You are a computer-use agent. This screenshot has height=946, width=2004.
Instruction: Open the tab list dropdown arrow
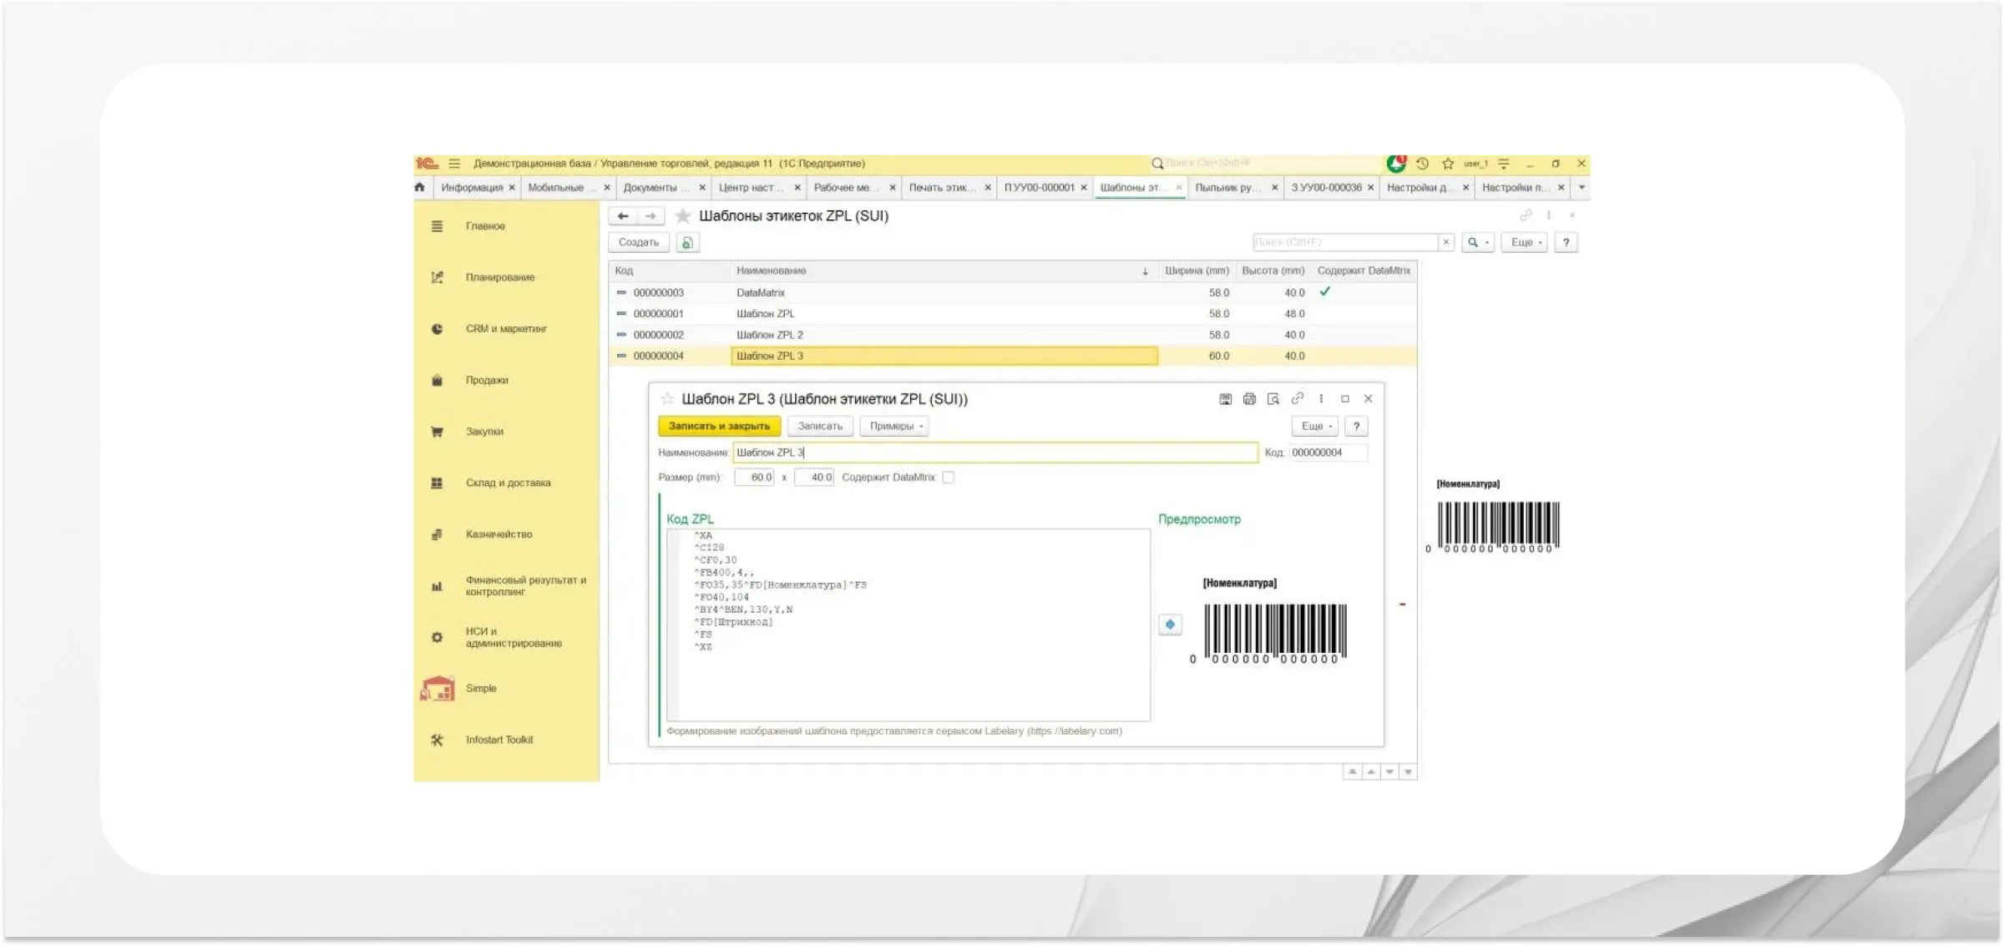[1581, 187]
